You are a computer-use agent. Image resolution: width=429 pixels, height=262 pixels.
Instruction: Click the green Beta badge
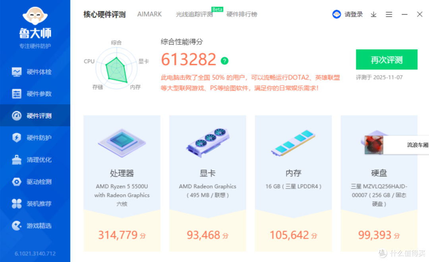[x=217, y=9]
